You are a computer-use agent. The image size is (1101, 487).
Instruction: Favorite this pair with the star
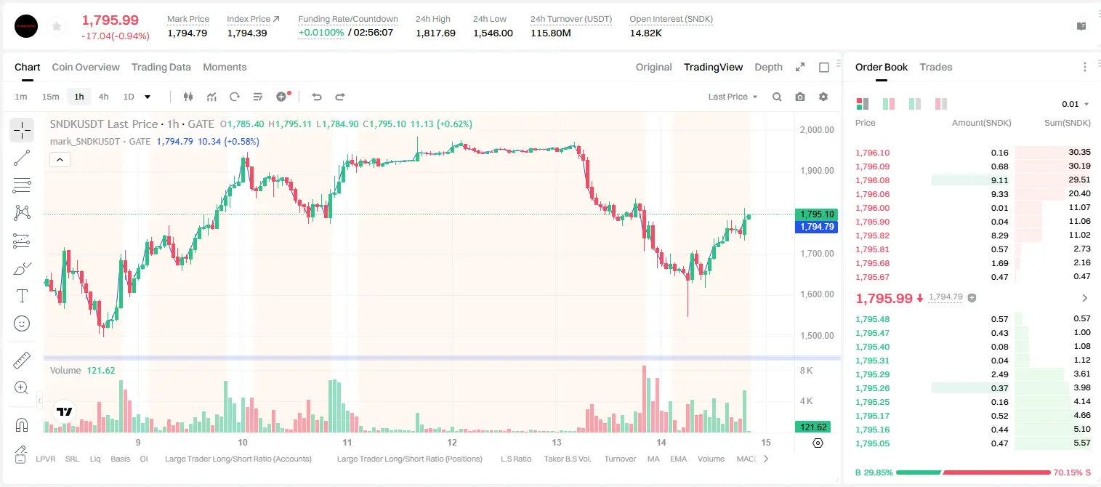[57, 27]
